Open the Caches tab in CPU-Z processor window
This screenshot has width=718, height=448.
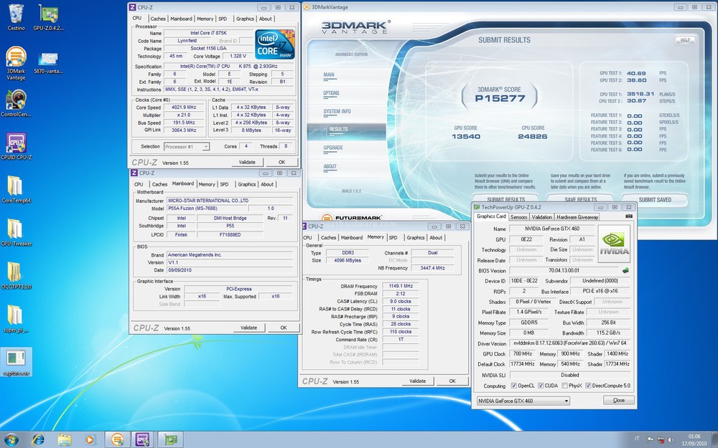[158, 19]
